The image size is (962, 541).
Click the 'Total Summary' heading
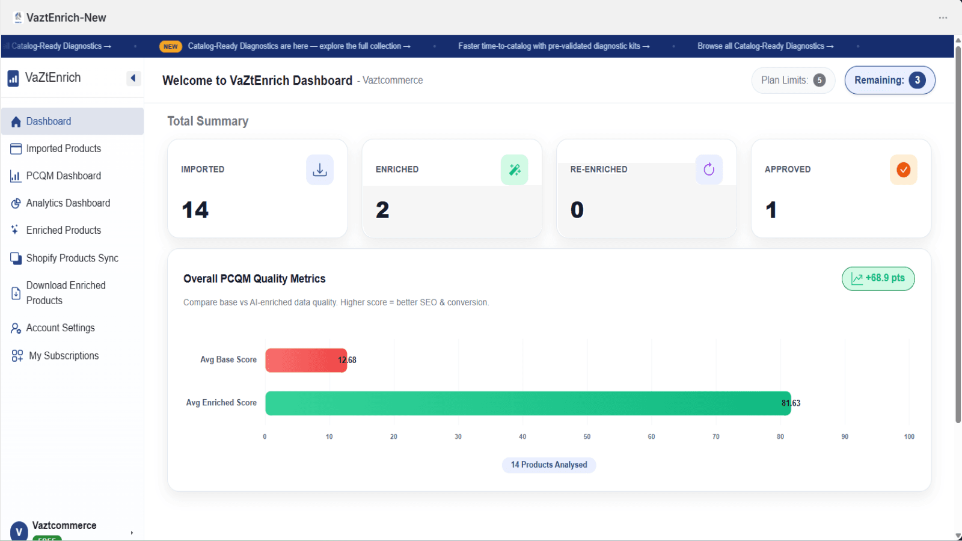(208, 121)
